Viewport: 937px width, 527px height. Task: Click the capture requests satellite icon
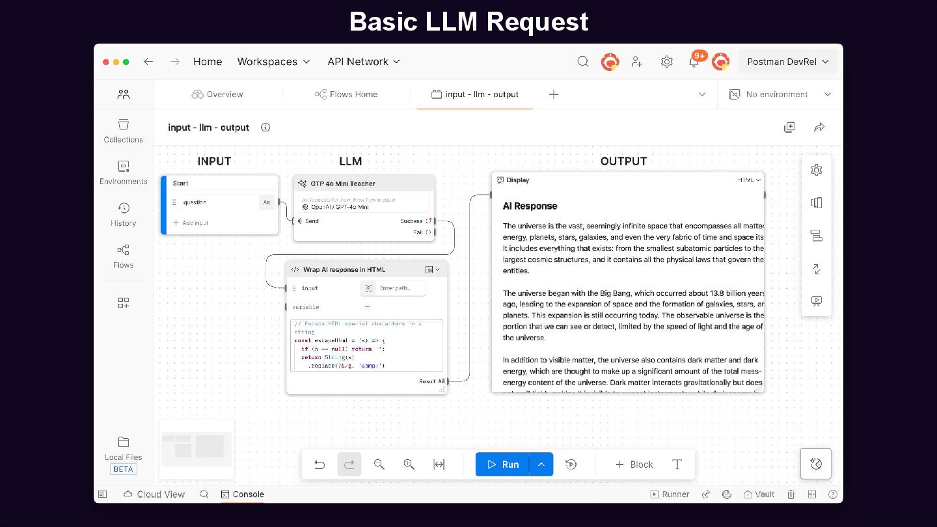(x=706, y=494)
